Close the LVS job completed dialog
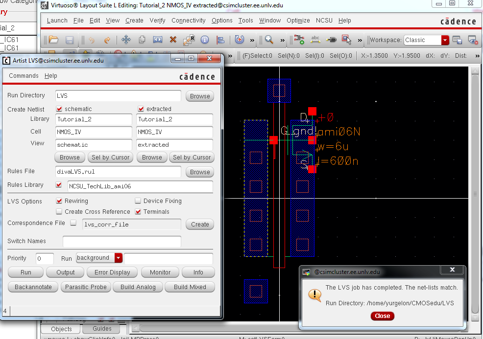Image resolution: width=483 pixels, height=339 pixels. coord(382,316)
